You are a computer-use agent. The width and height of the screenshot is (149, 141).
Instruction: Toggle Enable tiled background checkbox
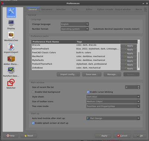tap(33, 92)
